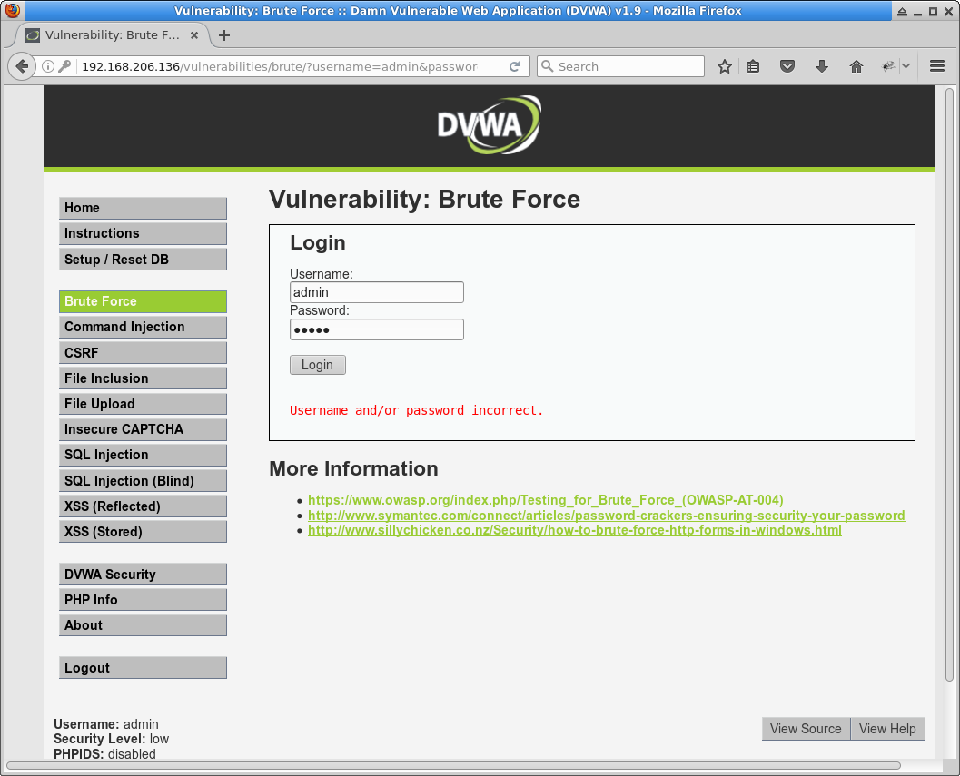Click 'Vulnerability: Brute Force' page heading
This screenshot has height=776, width=960.
424,200
